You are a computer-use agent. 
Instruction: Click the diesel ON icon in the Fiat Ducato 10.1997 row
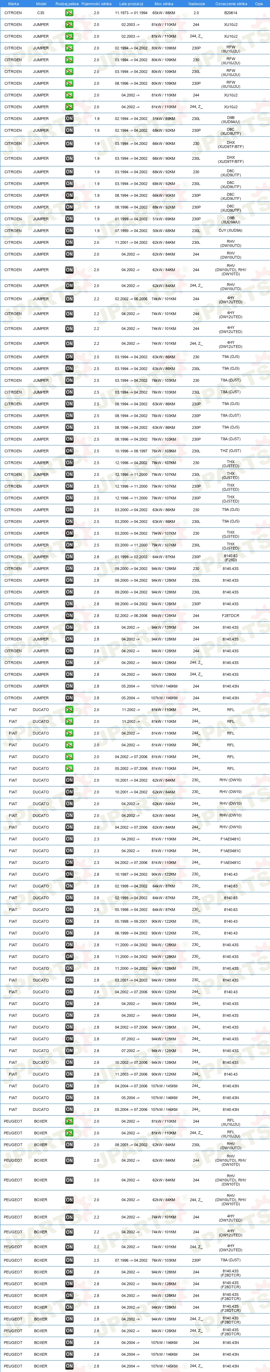pyautogui.click(x=69, y=875)
